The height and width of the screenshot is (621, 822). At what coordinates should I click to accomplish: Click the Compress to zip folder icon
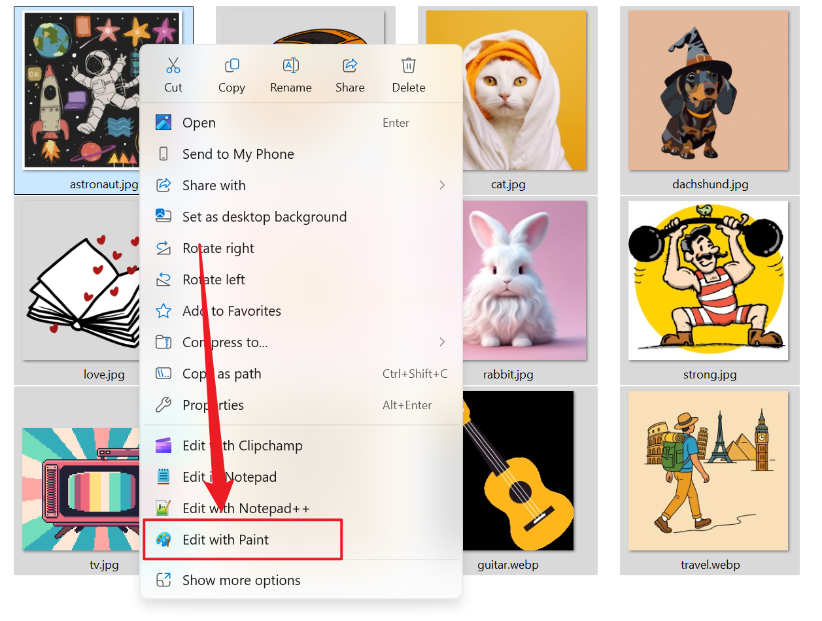tap(163, 342)
